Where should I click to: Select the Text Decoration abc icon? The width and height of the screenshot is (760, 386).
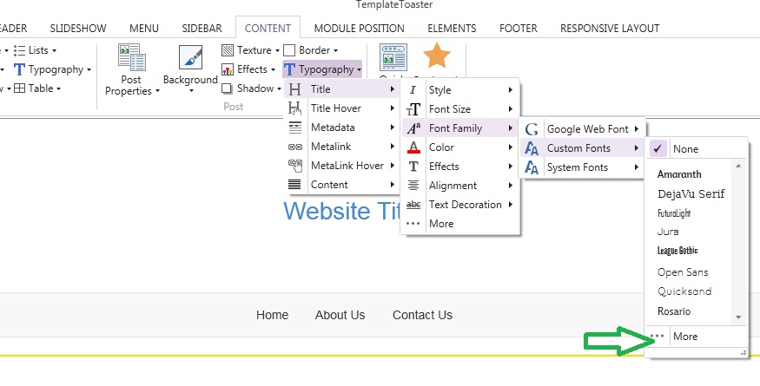click(x=414, y=205)
